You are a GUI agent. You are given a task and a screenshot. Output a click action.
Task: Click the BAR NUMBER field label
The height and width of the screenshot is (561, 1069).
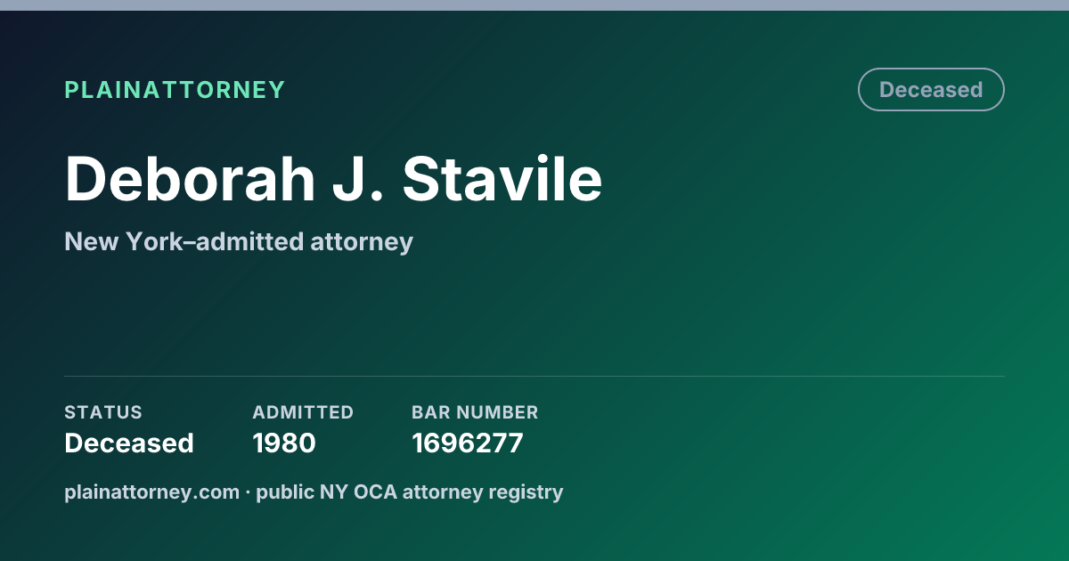tap(475, 412)
